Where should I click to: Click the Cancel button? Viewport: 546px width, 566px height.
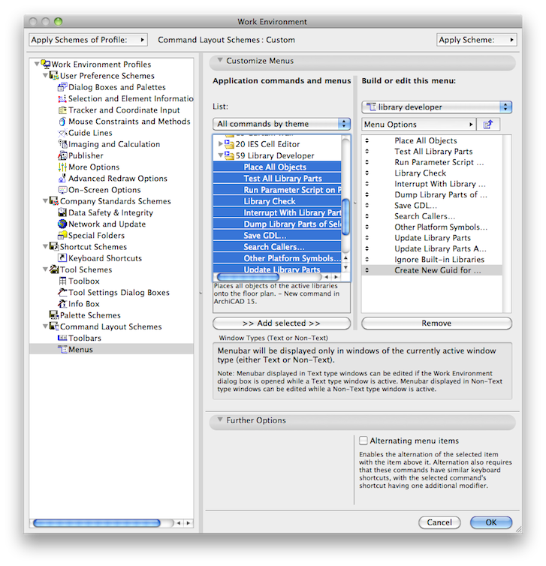[x=439, y=522]
